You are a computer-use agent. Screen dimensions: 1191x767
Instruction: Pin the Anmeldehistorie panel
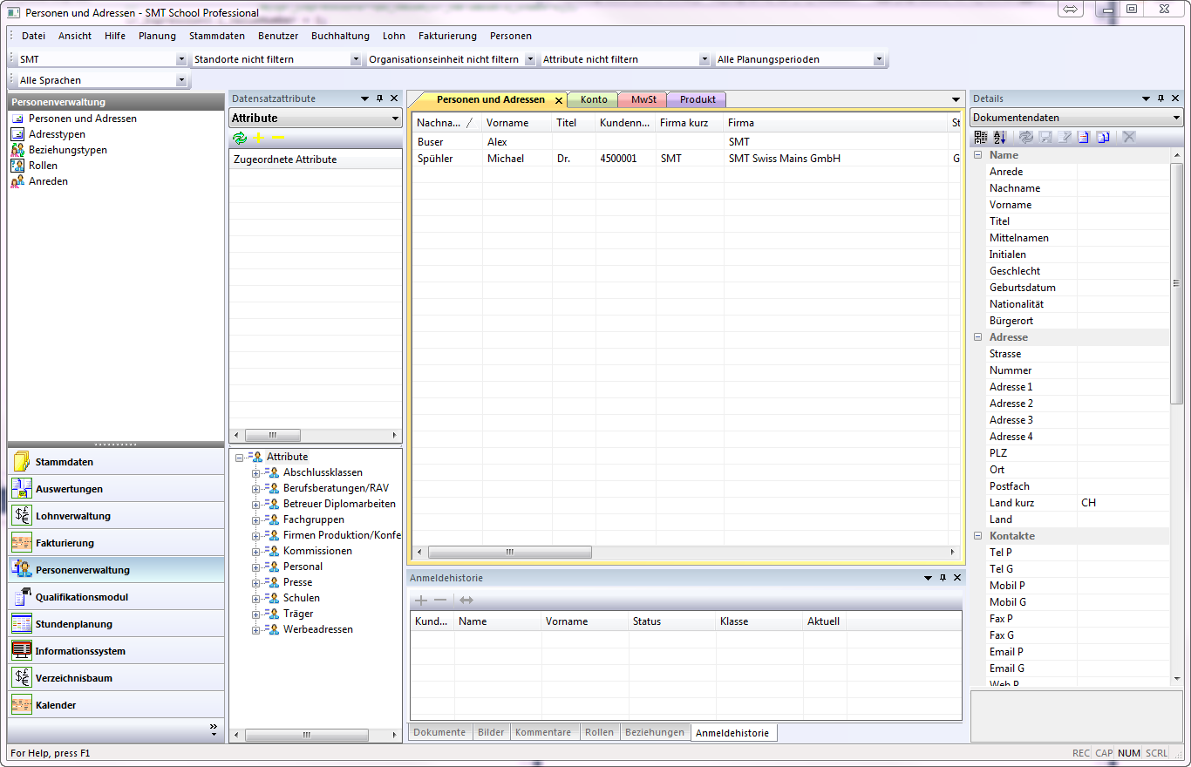click(942, 578)
